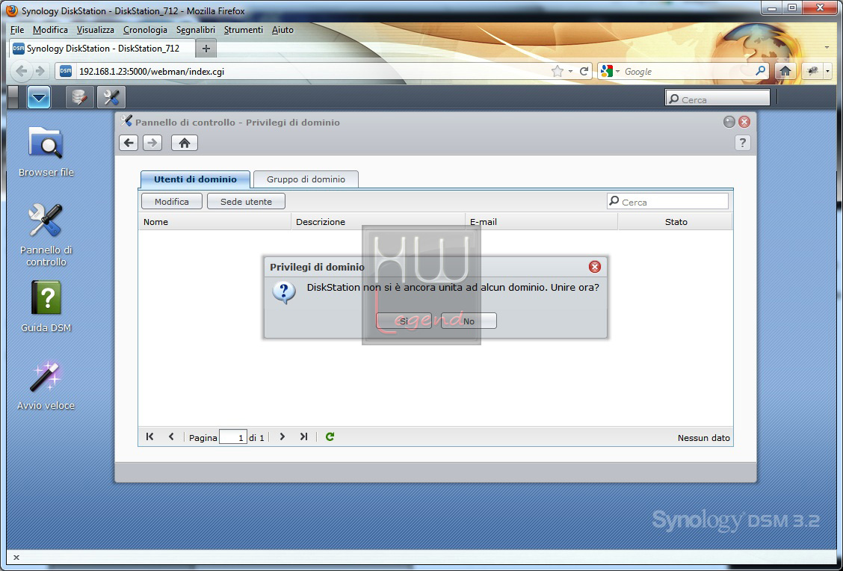Go to last page of user list
The height and width of the screenshot is (571, 843).
303,436
